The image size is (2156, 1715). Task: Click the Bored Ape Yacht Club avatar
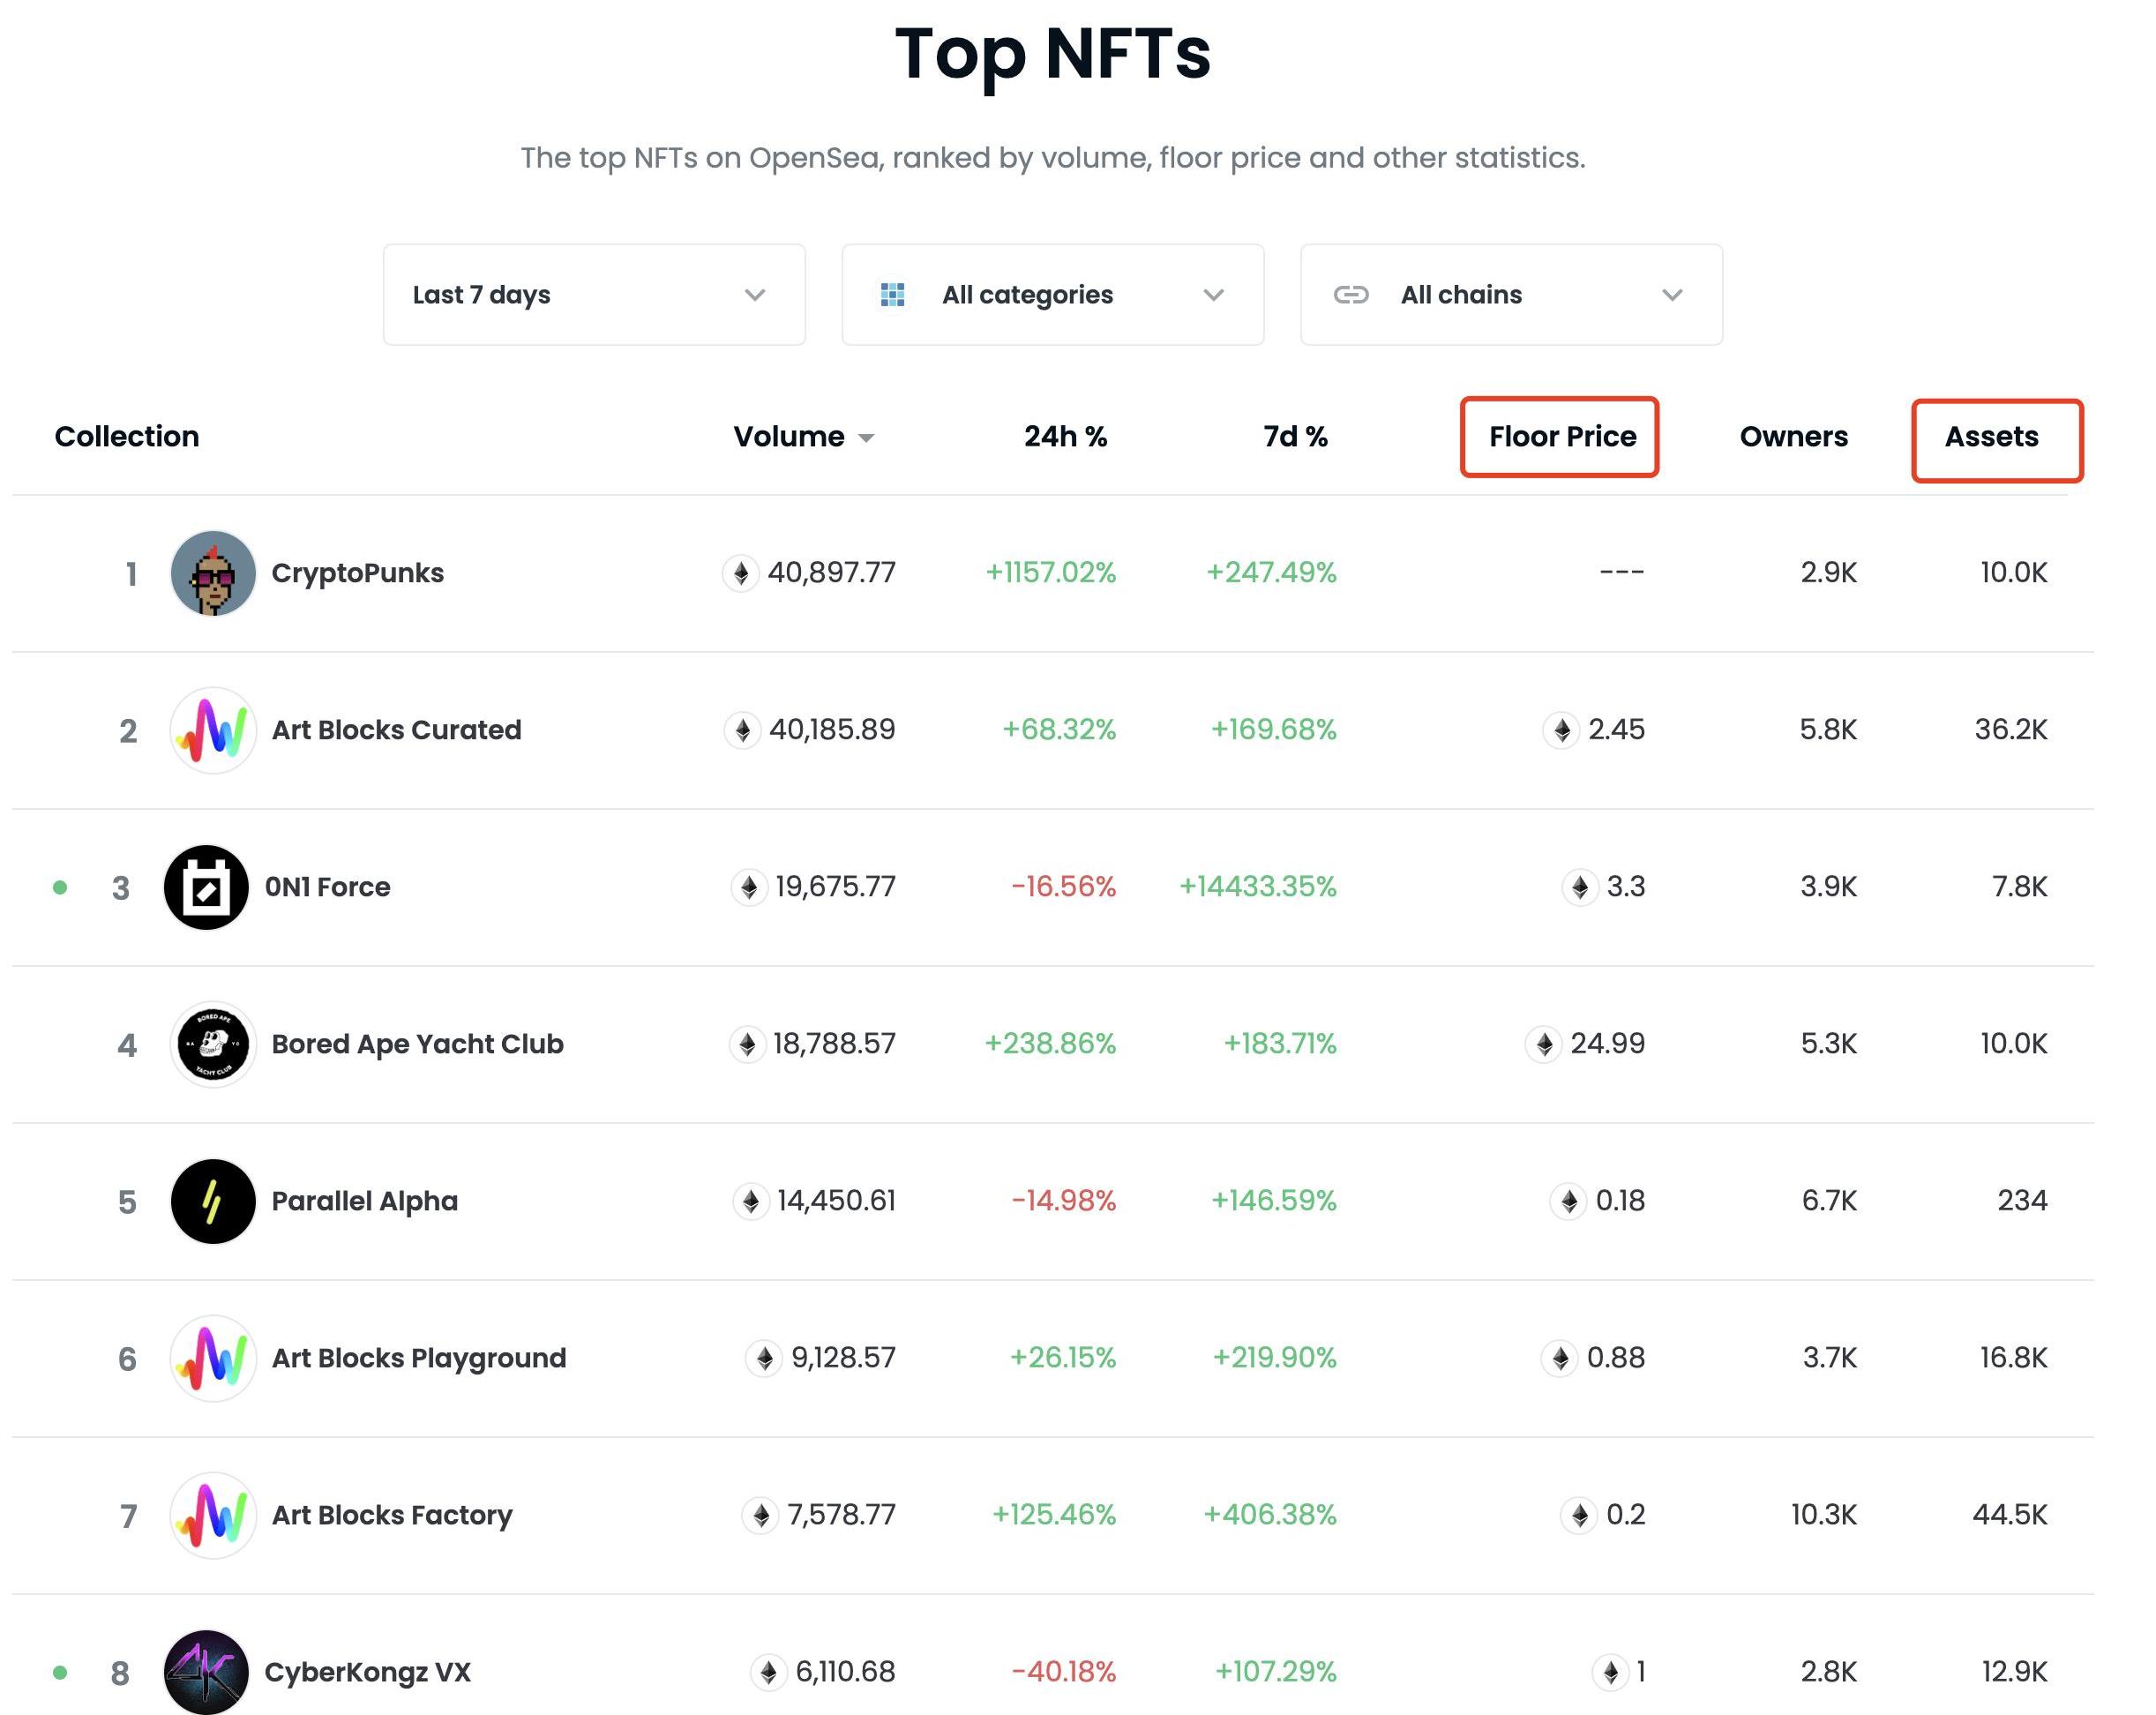coord(213,1044)
